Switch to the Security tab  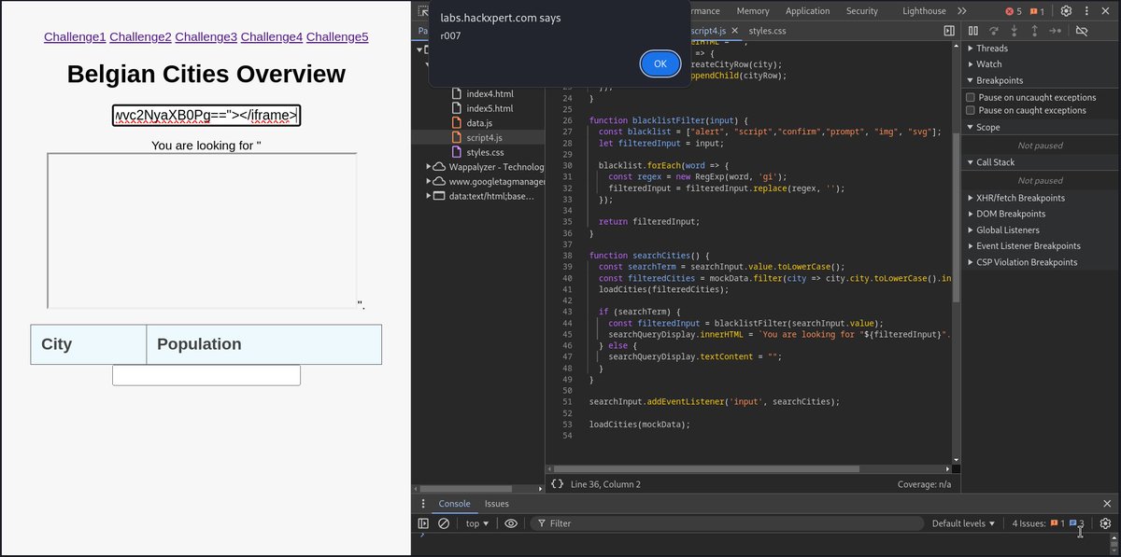(x=862, y=11)
